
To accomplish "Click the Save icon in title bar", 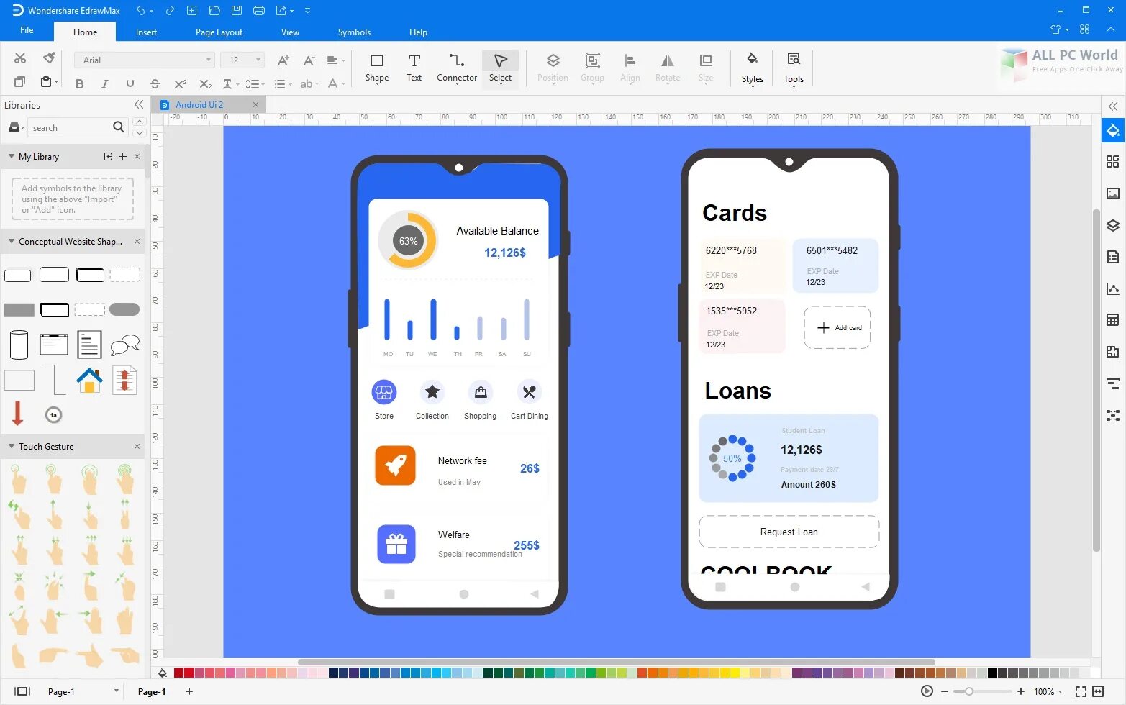I will (x=237, y=11).
